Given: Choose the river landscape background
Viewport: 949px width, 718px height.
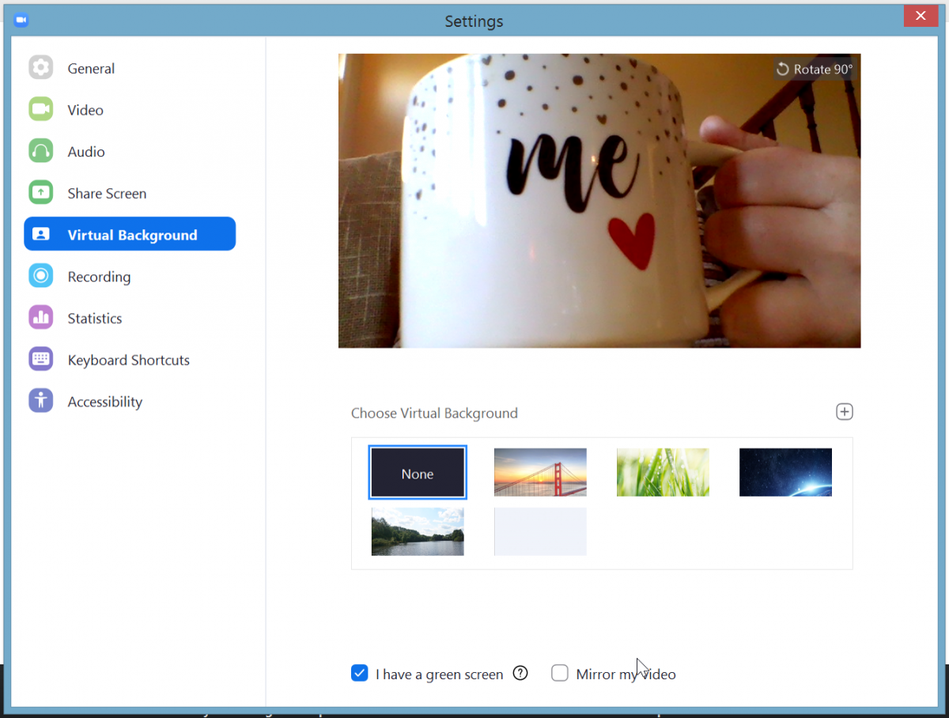Looking at the screenshot, I should 418,531.
